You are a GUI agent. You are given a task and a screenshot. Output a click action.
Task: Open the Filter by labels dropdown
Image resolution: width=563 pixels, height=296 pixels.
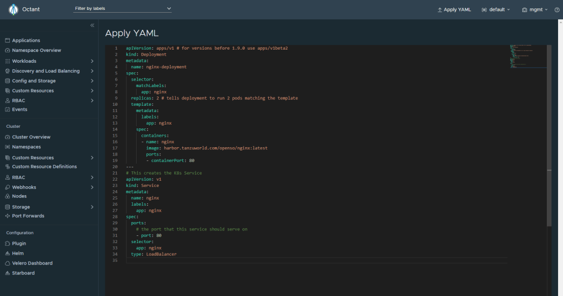[x=122, y=9]
